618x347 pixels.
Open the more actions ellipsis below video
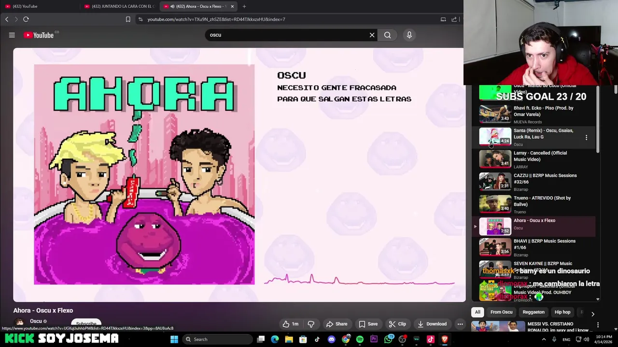(x=460, y=324)
